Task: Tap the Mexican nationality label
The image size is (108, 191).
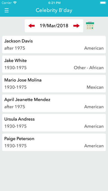Action: (95, 87)
